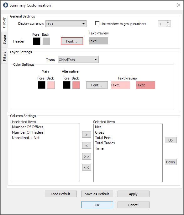Move all items to selected with >> button
Viewport: 184px width, 215px height.
click(x=87, y=156)
